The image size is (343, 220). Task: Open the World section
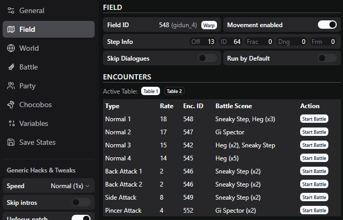(49, 48)
